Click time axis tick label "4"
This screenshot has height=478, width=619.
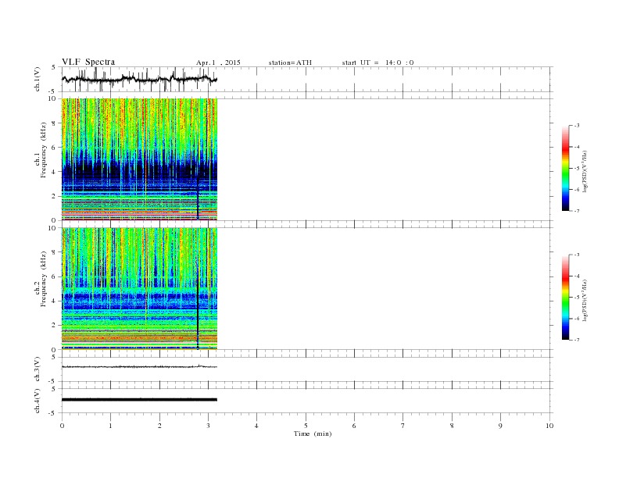coord(256,426)
